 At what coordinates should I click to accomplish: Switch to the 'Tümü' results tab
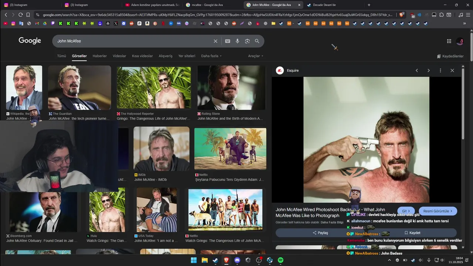pos(61,56)
